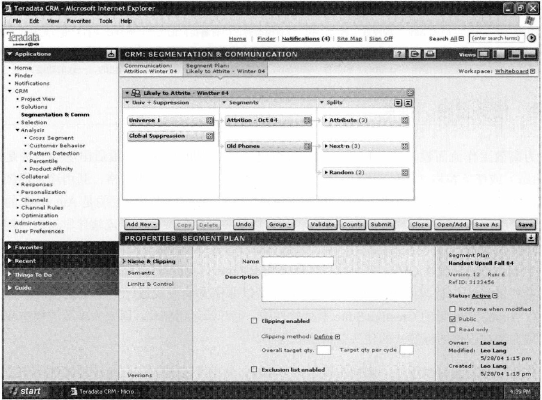Click the Random (2) box options icon
Screen dimensions: 542x400
pos(405,173)
